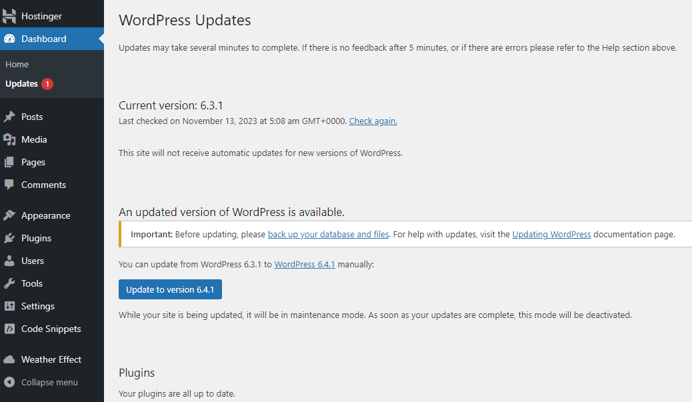Click the Plugins plug icon

pyautogui.click(x=11, y=237)
